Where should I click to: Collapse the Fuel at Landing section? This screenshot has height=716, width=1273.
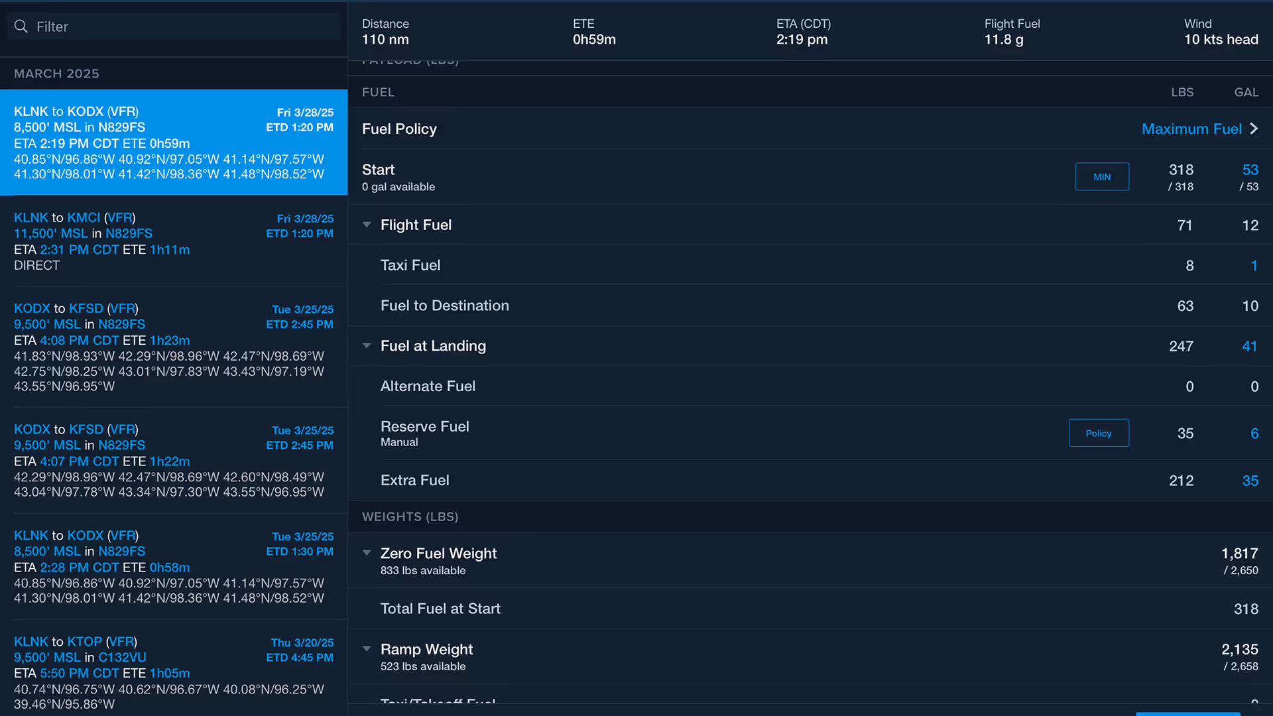click(367, 345)
